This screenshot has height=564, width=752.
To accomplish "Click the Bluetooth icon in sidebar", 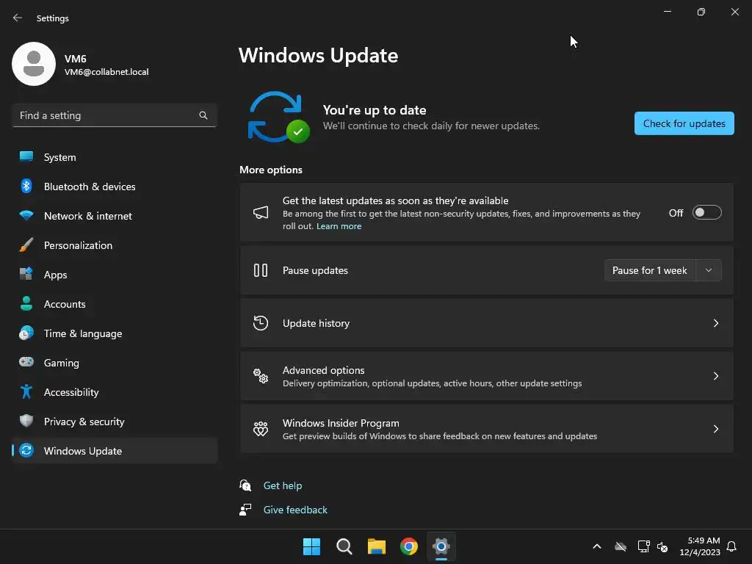I will [x=26, y=186].
